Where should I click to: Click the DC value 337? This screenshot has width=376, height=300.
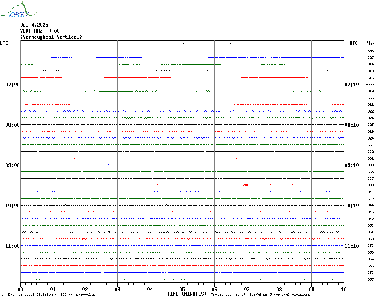point(371,179)
